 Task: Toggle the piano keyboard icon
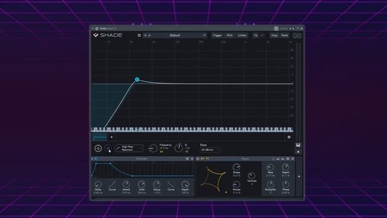(298, 145)
